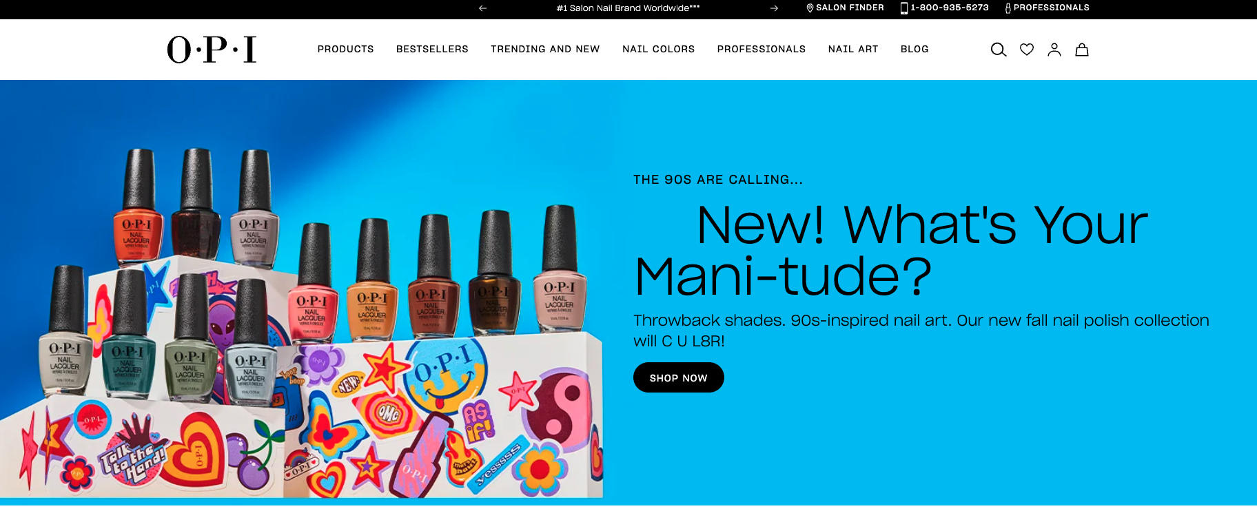Open the Bestsellers menu item
Screen dimensions: 1257x522
[432, 49]
